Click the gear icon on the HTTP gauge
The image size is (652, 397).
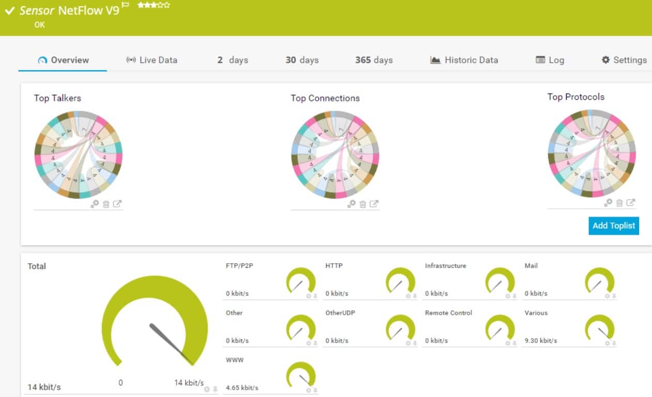pyautogui.click(x=408, y=296)
